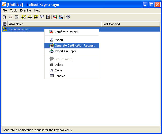Image resolution: width=162 pixels, height=134 pixels.
Task: Click the Help question mark toolbar icon
Action: 68,17
